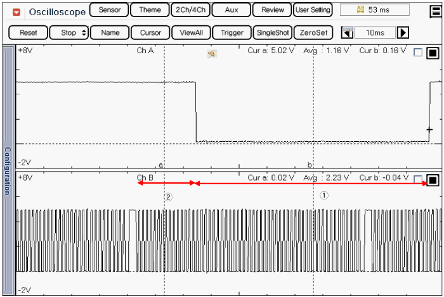This screenshot has height=297, width=444.
Task: Click the Reset button
Action: point(28,32)
